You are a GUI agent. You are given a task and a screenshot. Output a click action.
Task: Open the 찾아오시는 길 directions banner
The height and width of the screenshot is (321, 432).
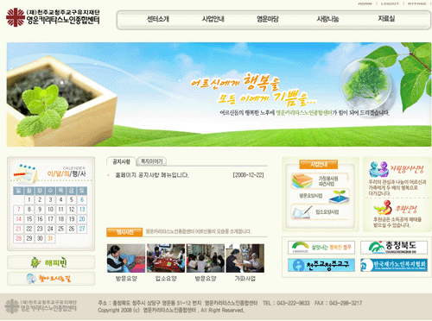tap(51, 279)
